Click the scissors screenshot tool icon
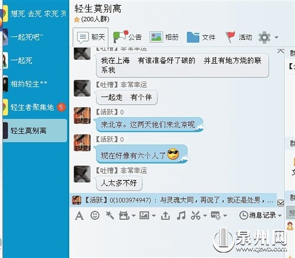Viewport: 295px width, 258px height. pyautogui.click(x=196, y=216)
